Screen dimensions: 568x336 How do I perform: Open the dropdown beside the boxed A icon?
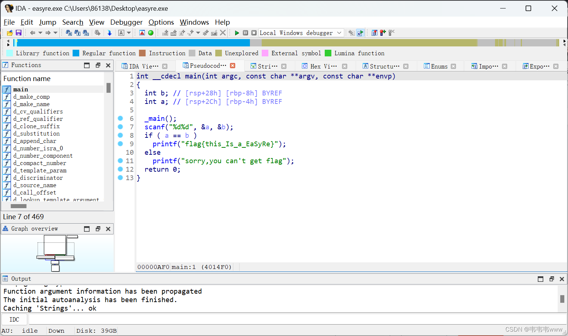(129, 33)
